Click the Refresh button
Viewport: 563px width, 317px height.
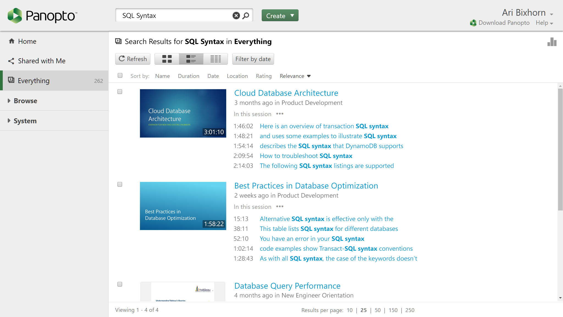[133, 59]
